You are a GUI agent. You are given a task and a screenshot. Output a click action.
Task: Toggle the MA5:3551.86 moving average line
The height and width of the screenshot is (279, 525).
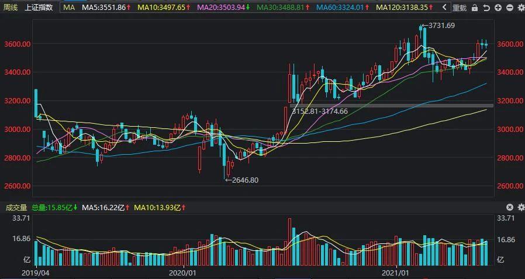(104, 8)
